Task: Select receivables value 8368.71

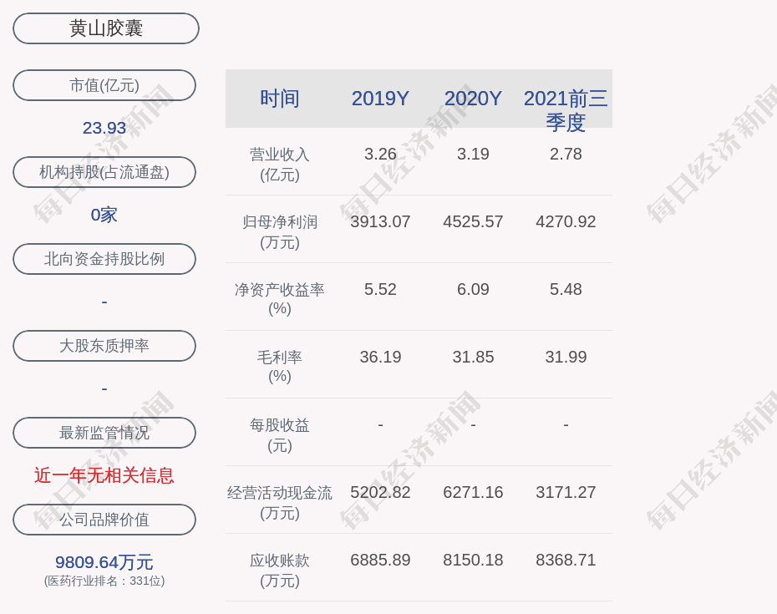Action: point(566,560)
